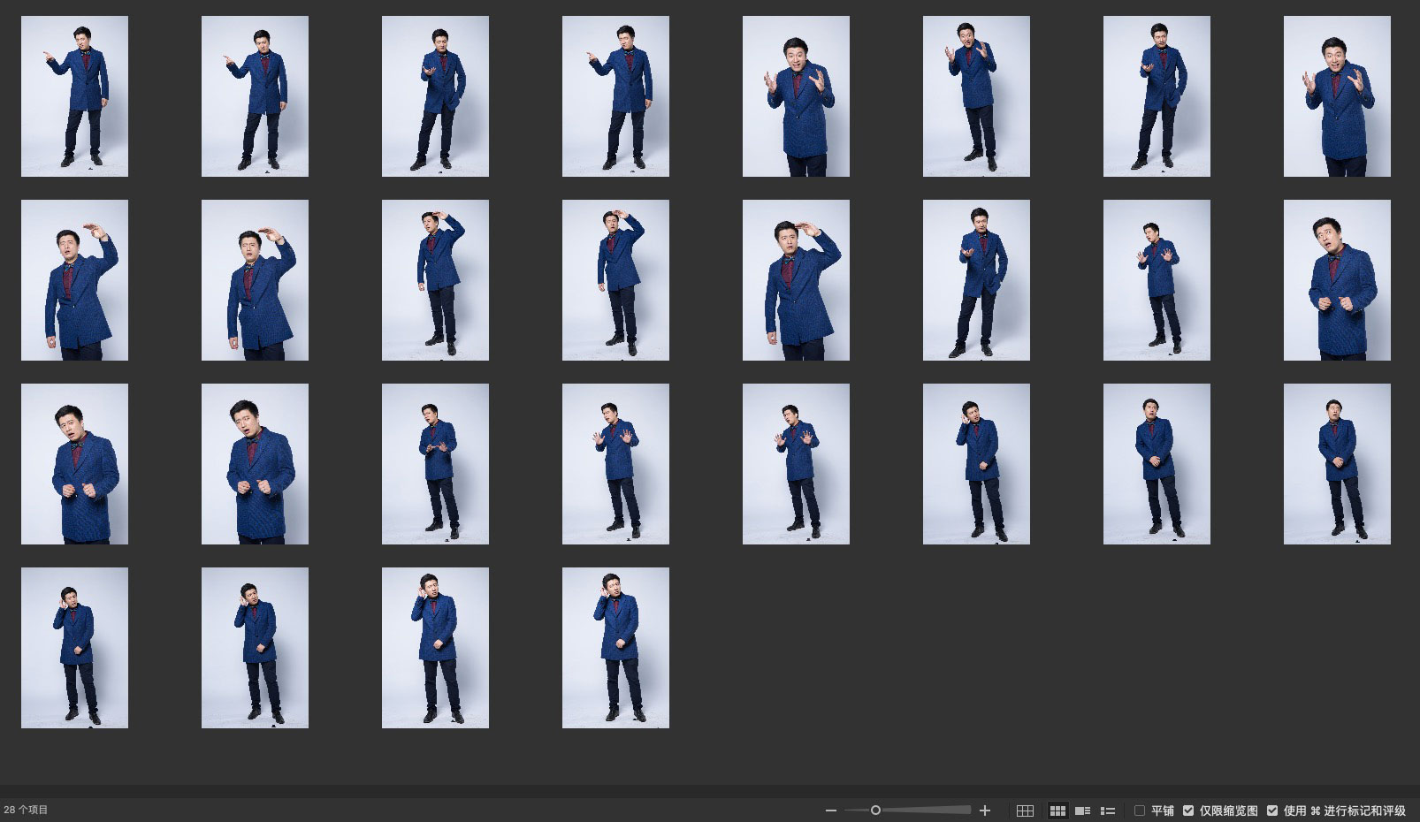The image size is (1420, 822).
Task: Select the second thumbnail in the third row
Action: click(x=255, y=464)
